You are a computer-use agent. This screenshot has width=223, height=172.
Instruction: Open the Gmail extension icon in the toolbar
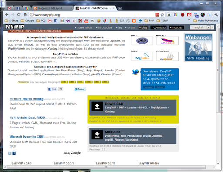click(x=189, y=14)
